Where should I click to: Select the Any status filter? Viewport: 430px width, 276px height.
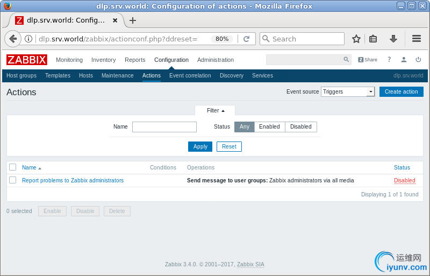click(x=245, y=126)
